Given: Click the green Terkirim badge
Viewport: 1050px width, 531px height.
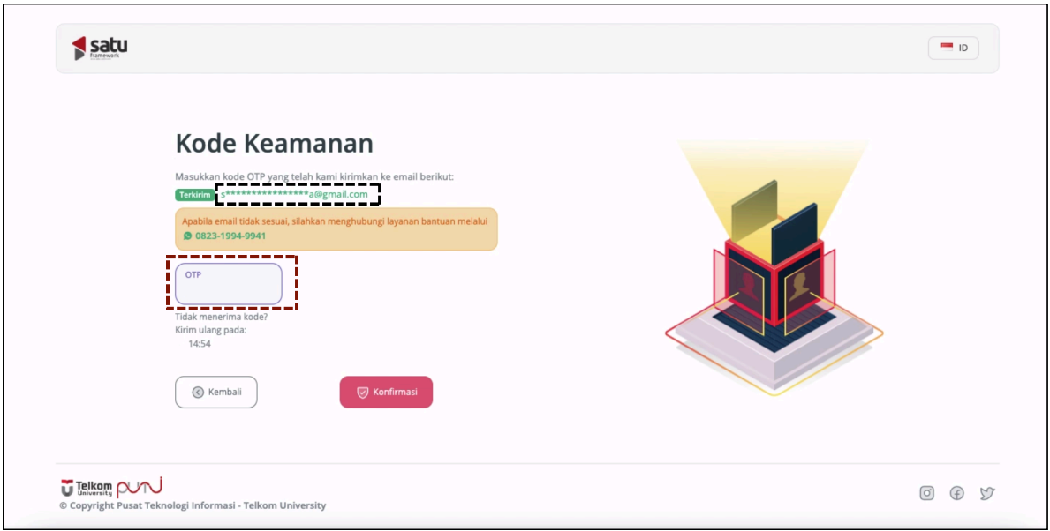Looking at the screenshot, I should pos(195,195).
